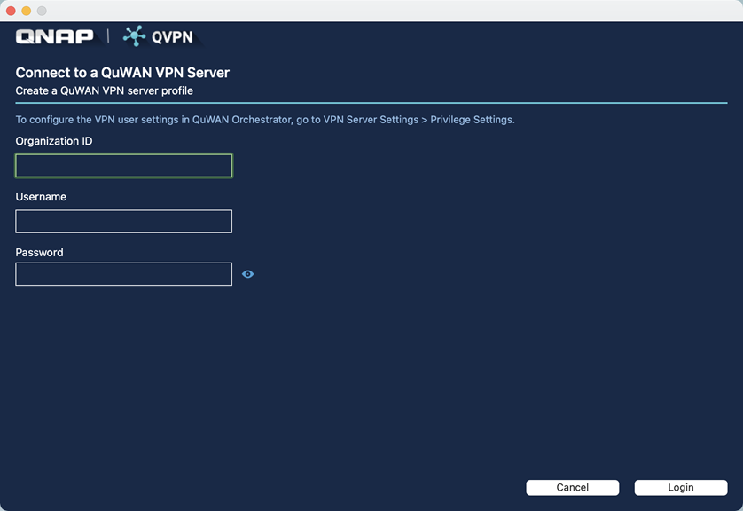Screen dimensions: 743x511
Task: Click the Login button
Action: tap(681, 487)
